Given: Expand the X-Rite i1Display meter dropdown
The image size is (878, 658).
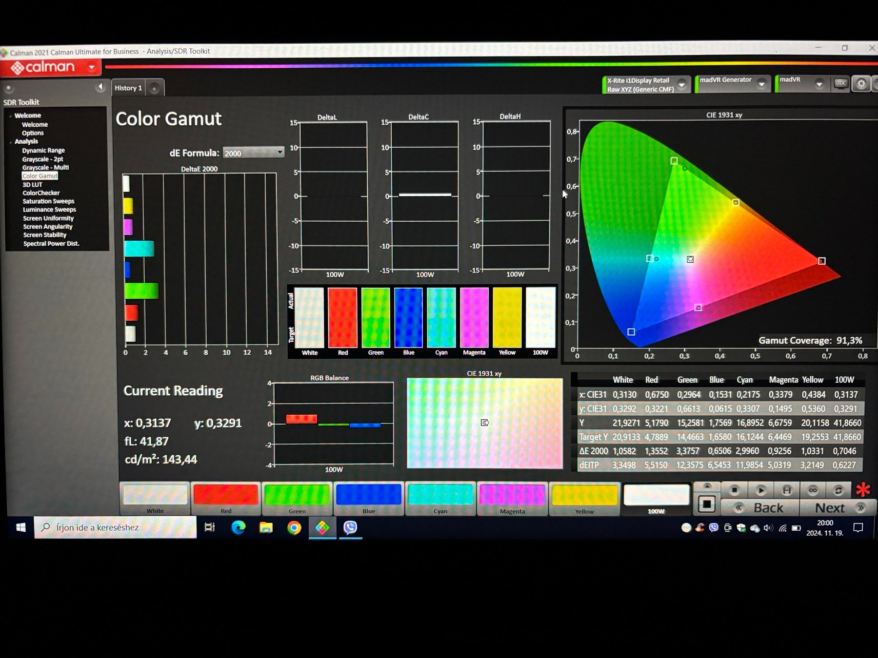Looking at the screenshot, I should point(682,85).
